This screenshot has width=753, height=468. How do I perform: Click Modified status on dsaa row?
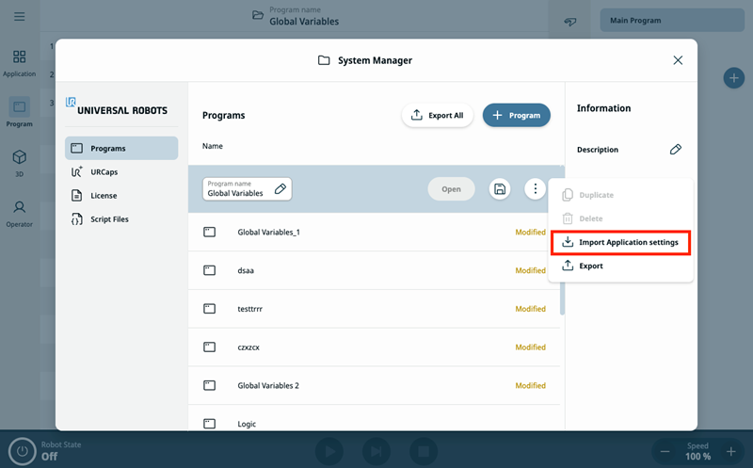(530, 270)
